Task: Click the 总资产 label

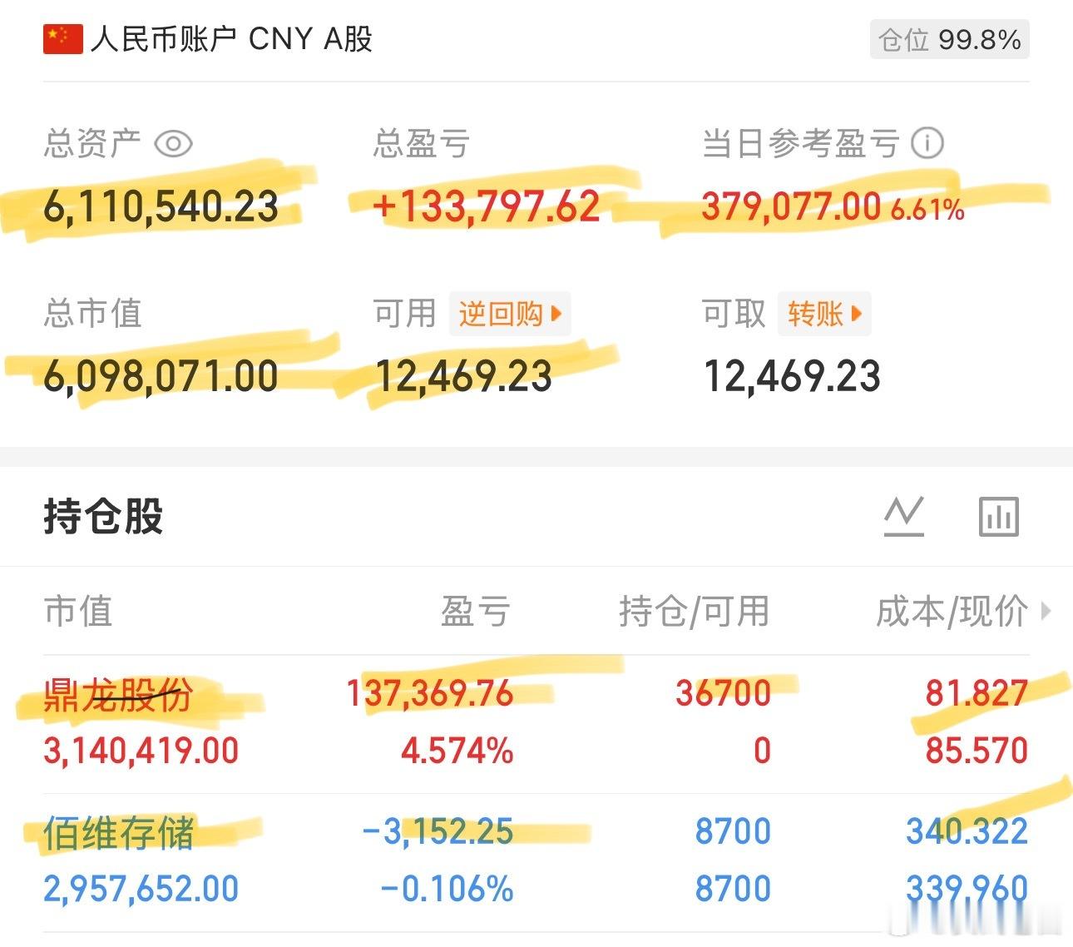Action: pyautogui.click(x=92, y=143)
